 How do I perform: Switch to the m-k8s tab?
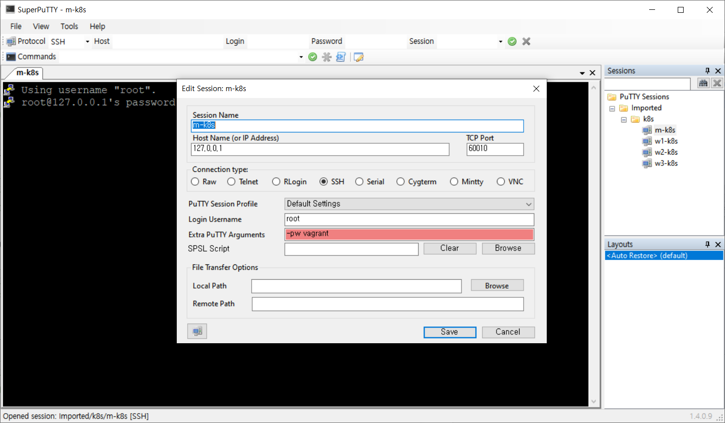[28, 73]
